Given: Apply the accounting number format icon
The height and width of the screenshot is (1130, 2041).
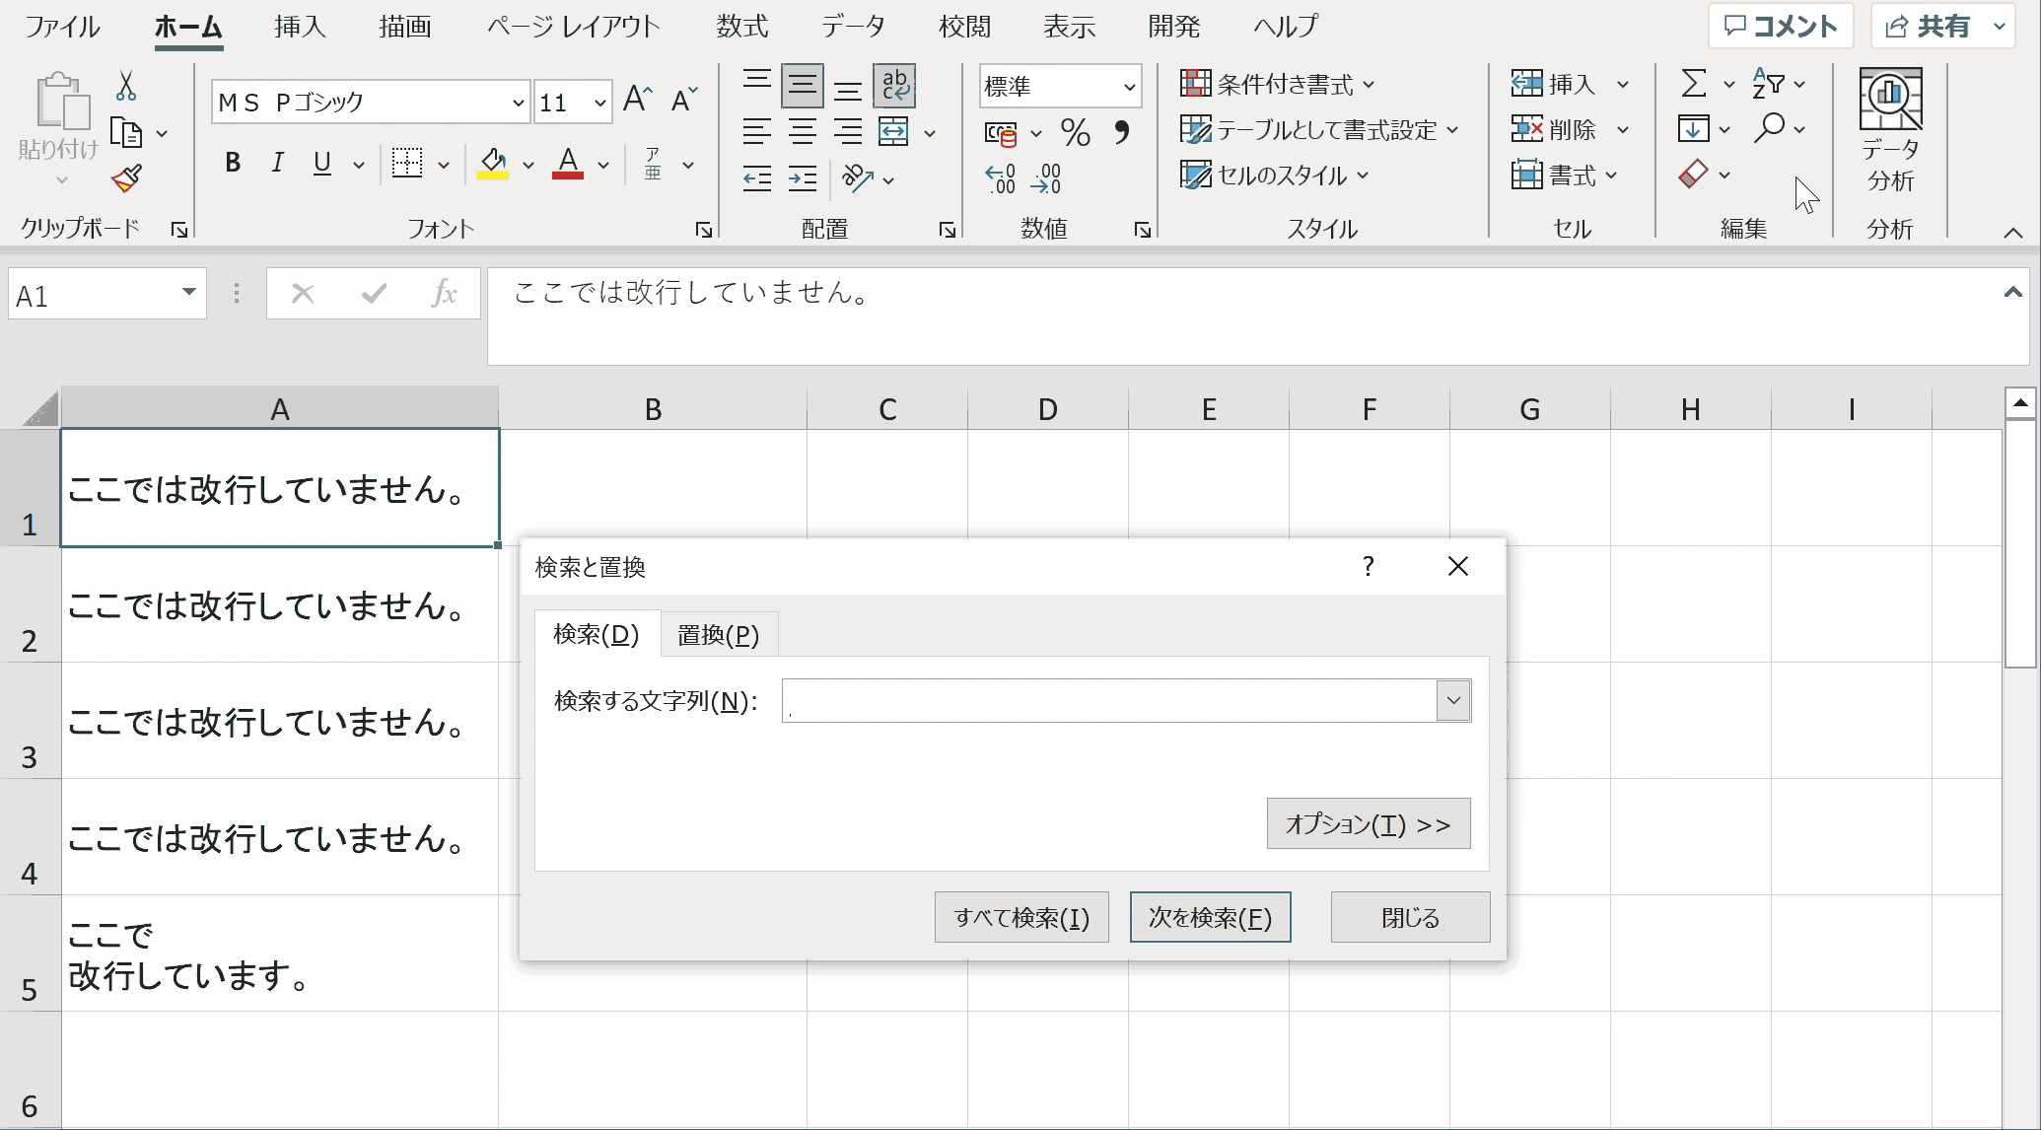Looking at the screenshot, I should click(x=1002, y=132).
